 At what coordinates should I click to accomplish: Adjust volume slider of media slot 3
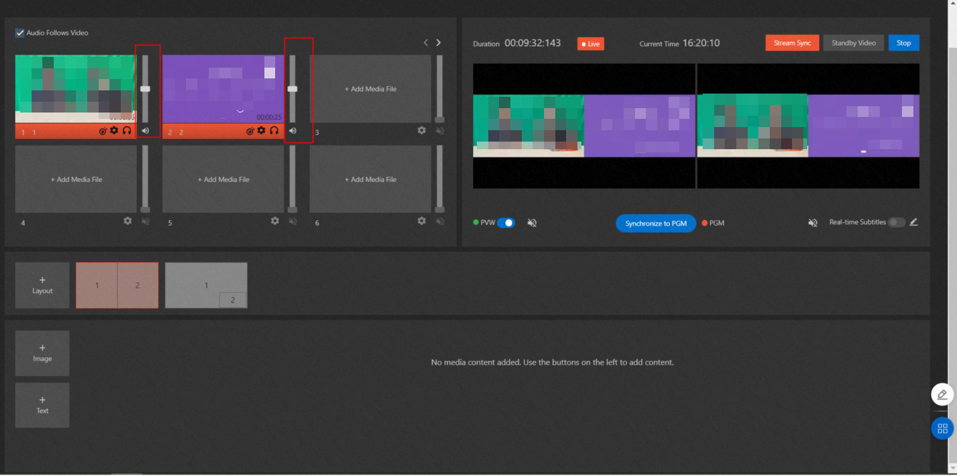(x=440, y=89)
